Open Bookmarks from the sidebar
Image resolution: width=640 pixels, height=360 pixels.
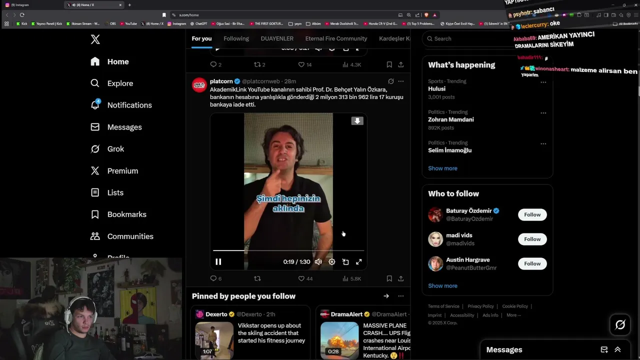(x=118, y=214)
